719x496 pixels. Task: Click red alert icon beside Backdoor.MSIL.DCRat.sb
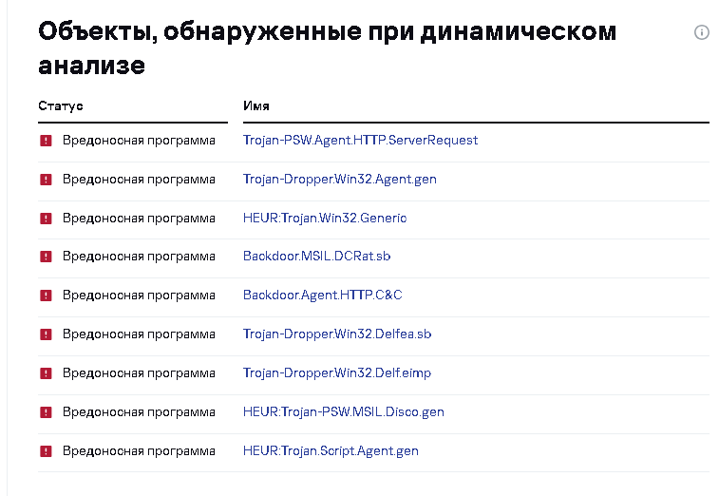(x=46, y=257)
